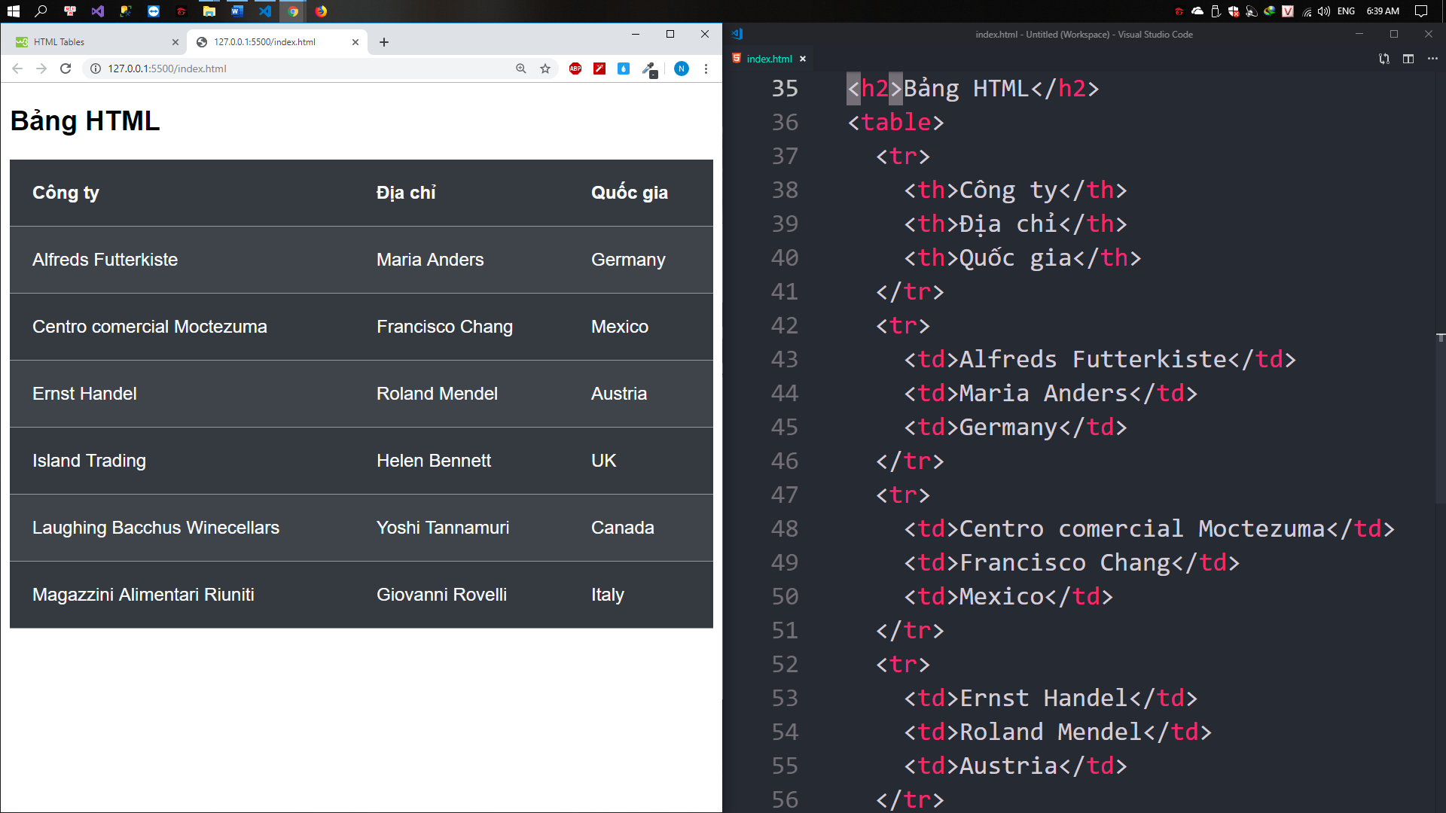1446x813 pixels.
Task: Open a new Chrome tab
Action: point(384,42)
